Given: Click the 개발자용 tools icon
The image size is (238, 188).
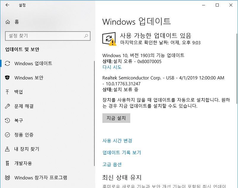Looking at the screenshot, I should pyautogui.click(x=7, y=163).
